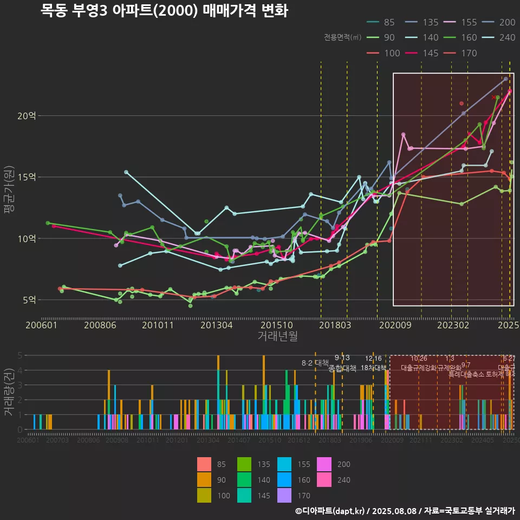520x520 pixels.
Task: Select the 160 entry in the line legend
Action: pyautogui.click(x=460, y=37)
